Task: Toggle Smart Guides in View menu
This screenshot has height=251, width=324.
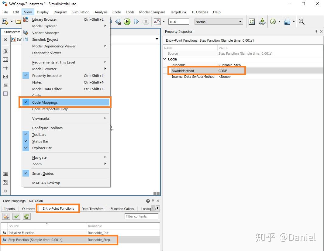Action: pyautogui.click(x=66, y=174)
